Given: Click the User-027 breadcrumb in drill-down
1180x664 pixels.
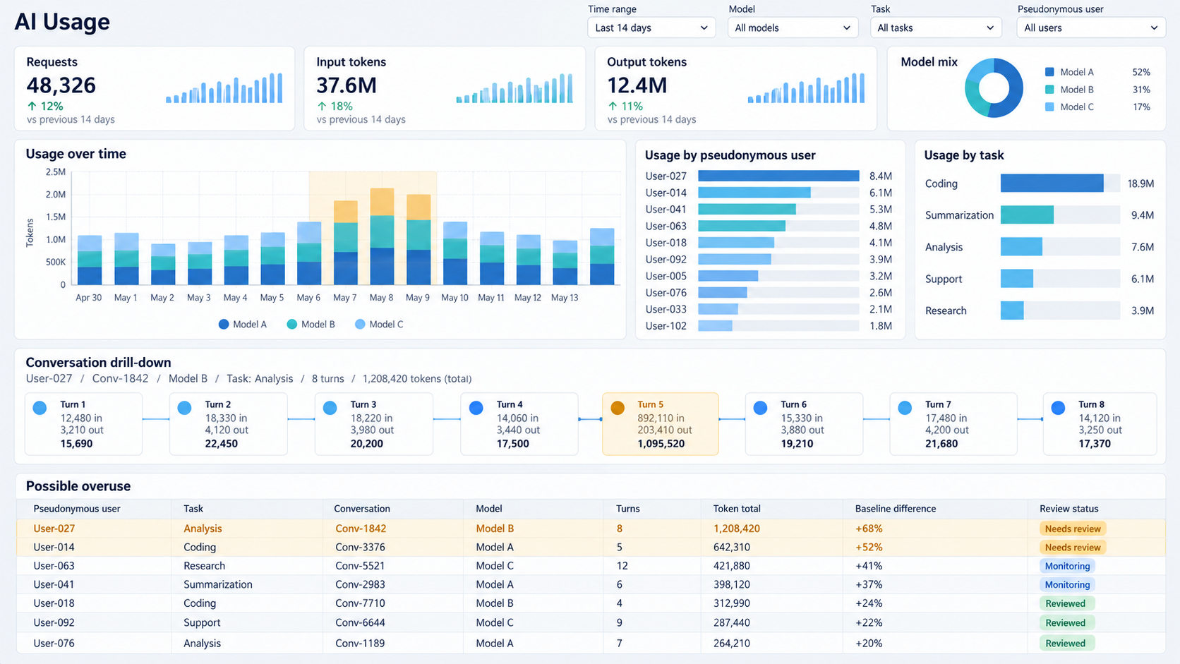Looking at the screenshot, I should (x=49, y=379).
